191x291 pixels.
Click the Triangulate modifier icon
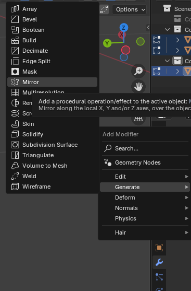15,155
